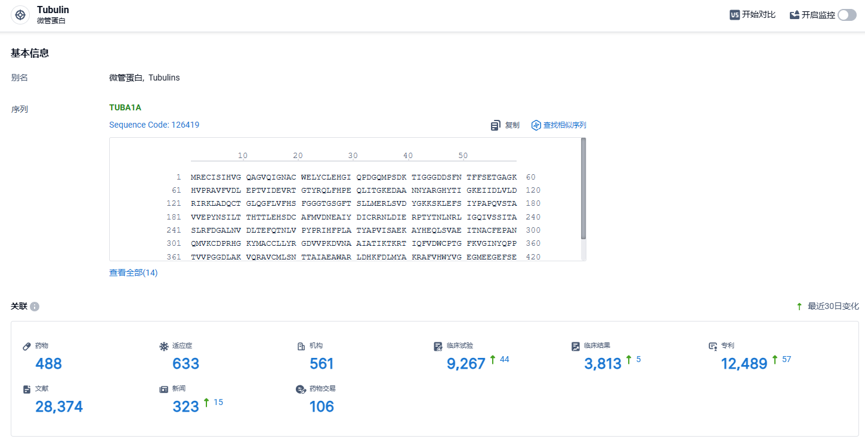The height and width of the screenshot is (442, 865).
Task: Open the 12,489 patents count
Action: coord(744,364)
